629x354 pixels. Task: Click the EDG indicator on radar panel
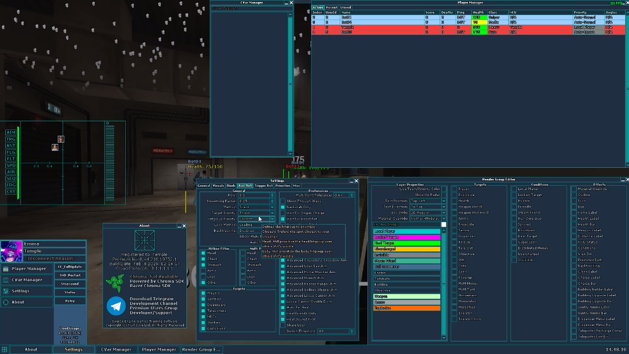pyautogui.click(x=11, y=185)
